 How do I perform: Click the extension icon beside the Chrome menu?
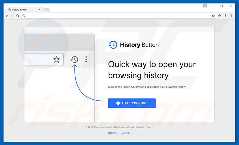click(226, 16)
